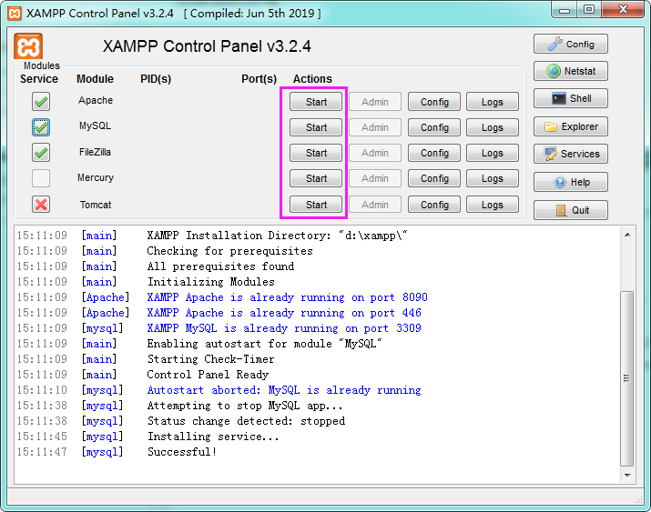Click the Apache module label
This screenshot has height=512, width=651.
(95, 100)
